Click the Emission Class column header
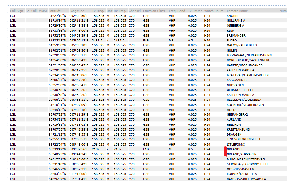The height and width of the screenshot is (189, 287). pyautogui.click(x=154, y=11)
